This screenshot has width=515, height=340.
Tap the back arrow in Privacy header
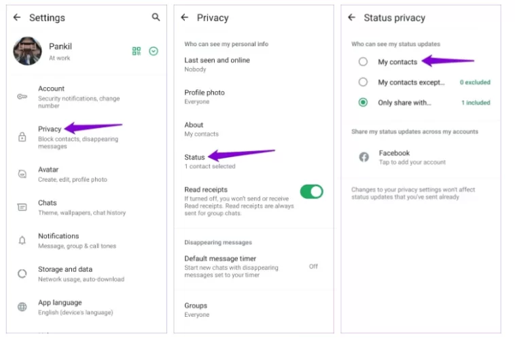pyautogui.click(x=184, y=18)
